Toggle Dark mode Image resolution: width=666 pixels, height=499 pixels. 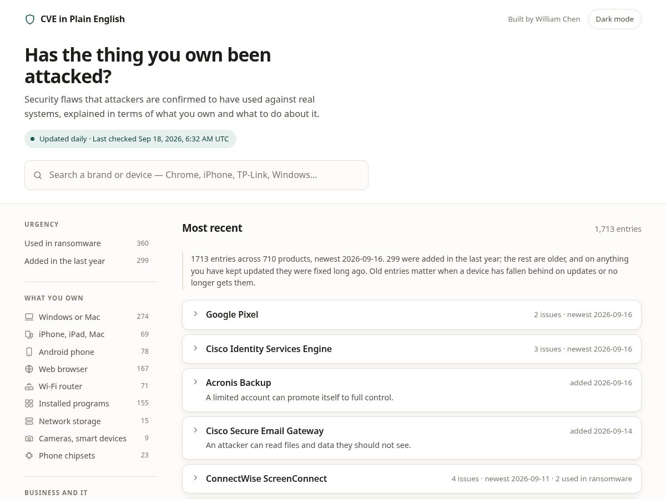click(614, 19)
